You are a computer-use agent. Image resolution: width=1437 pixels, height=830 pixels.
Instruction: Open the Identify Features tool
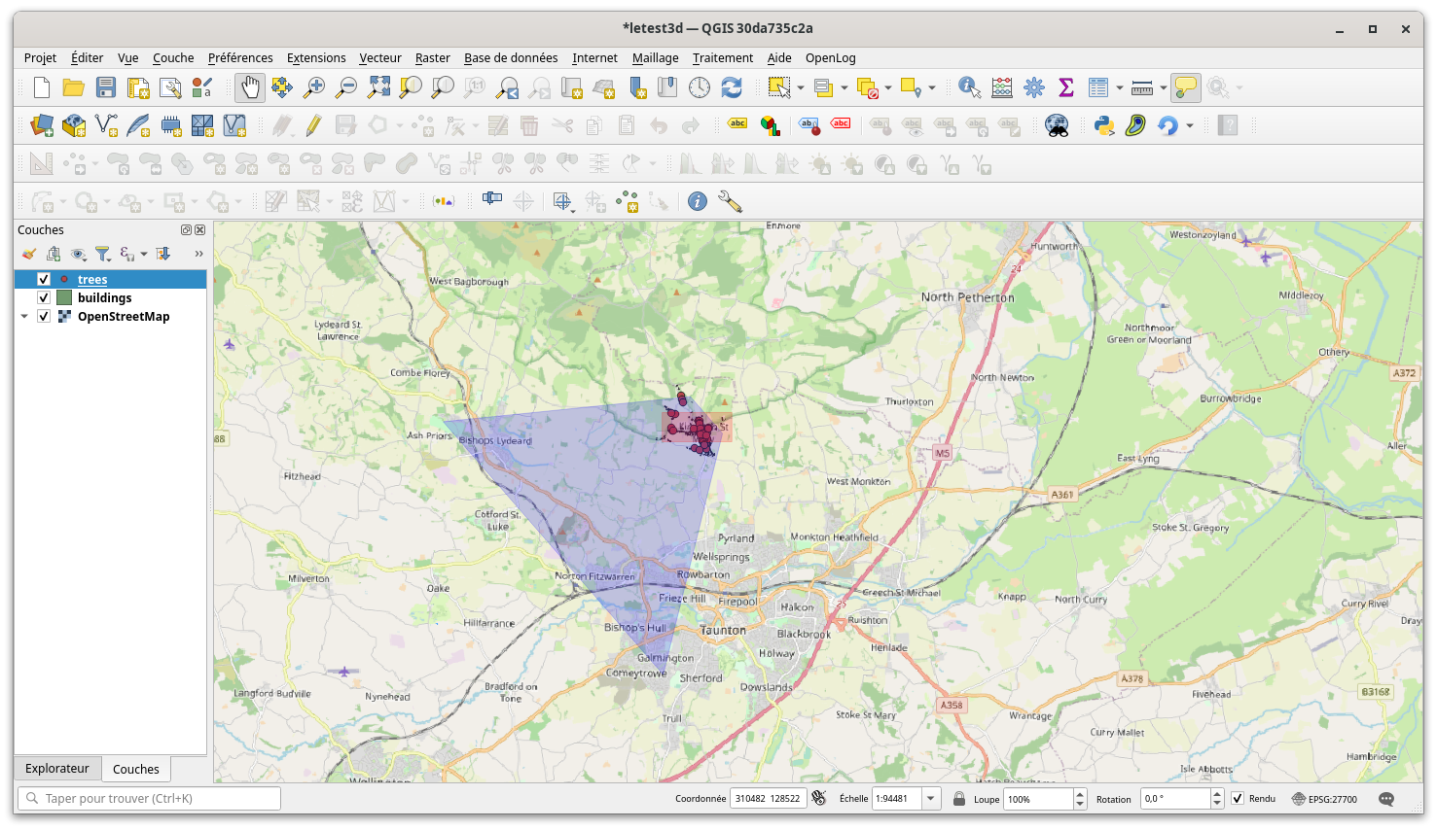[x=968, y=87]
